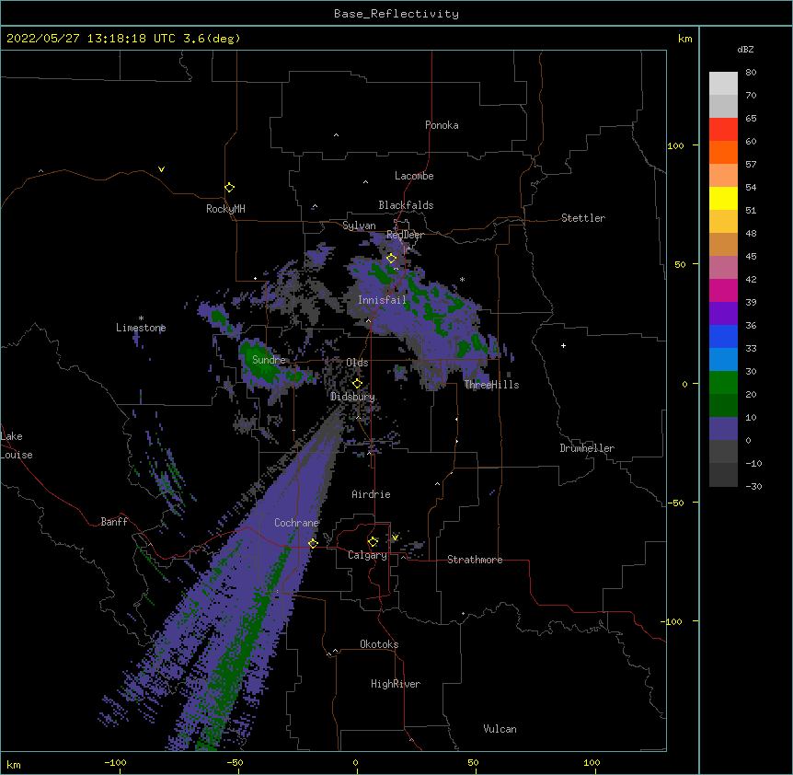This screenshot has height=775, width=793.
Task: Click the yellow diamond marker below RedDeer
Action: (x=391, y=258)
